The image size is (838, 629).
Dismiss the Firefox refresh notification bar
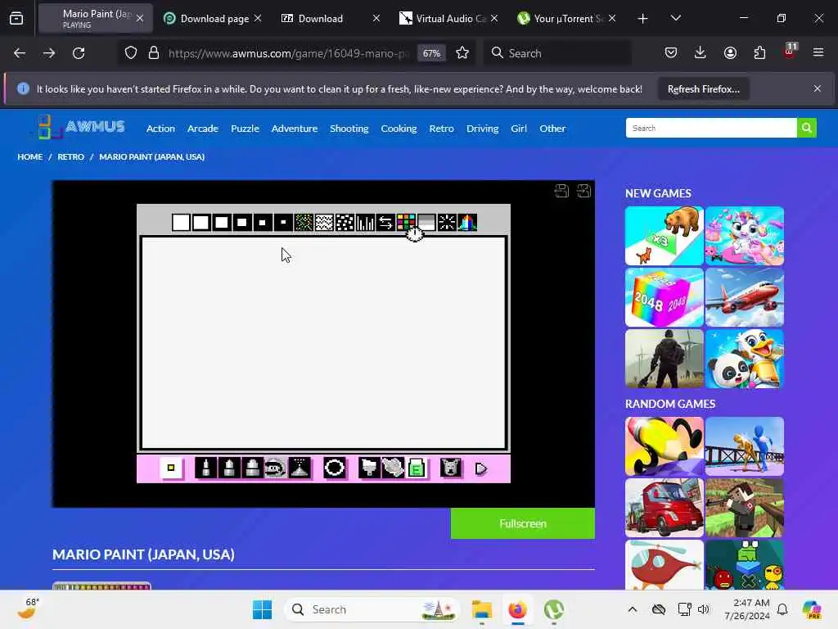(x=818, y=88)
